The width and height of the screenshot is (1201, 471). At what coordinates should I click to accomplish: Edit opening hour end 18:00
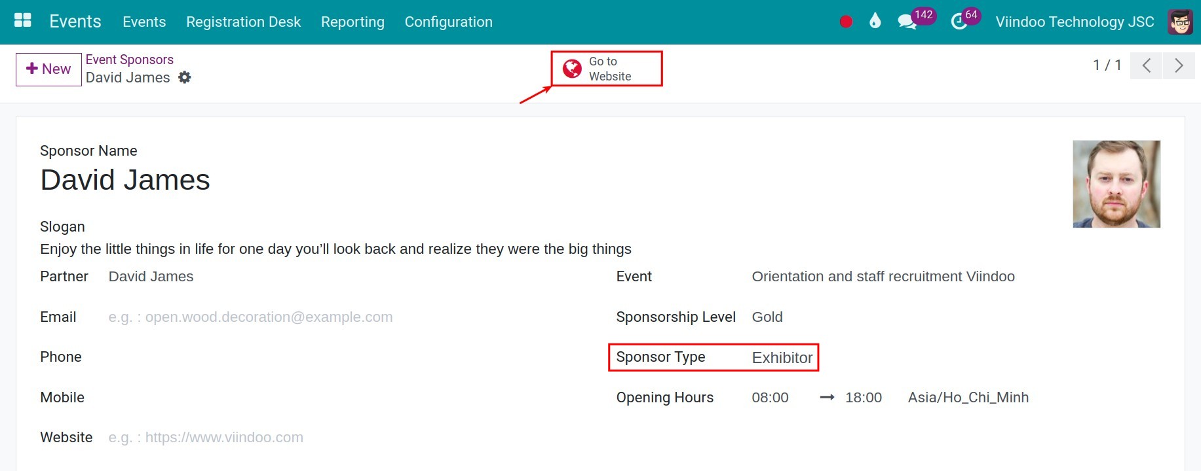[864, 398]
